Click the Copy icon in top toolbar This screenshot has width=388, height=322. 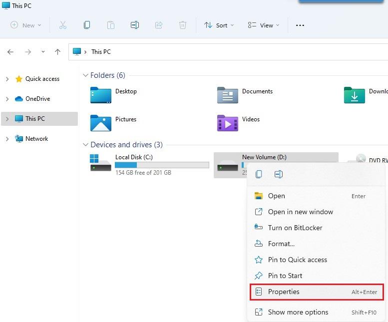point(87,25)
